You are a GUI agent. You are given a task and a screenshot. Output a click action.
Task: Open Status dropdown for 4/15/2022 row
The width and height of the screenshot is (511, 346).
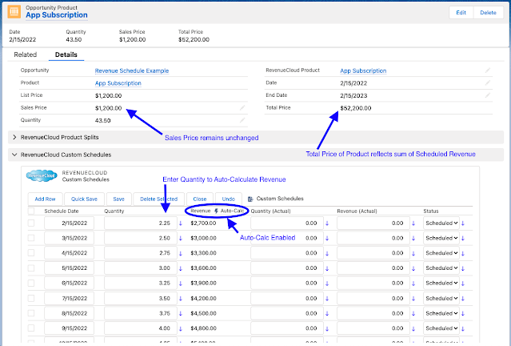[441, 253]
